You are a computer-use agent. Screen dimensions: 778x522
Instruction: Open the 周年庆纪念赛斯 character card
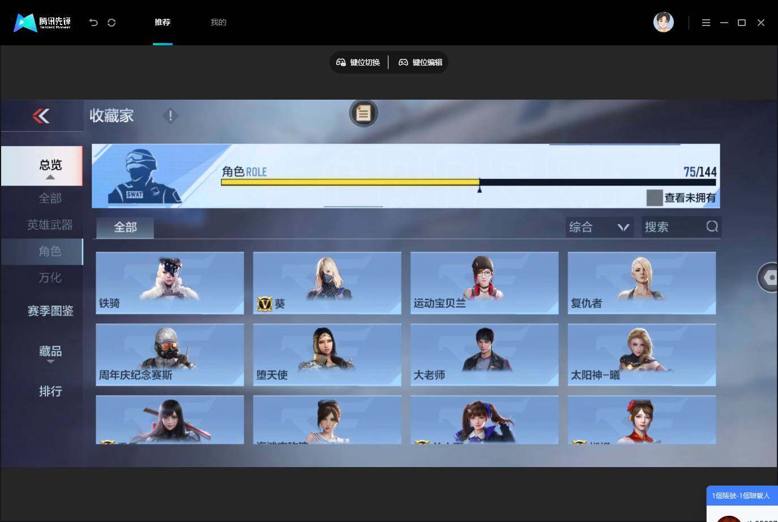(170, 355)
